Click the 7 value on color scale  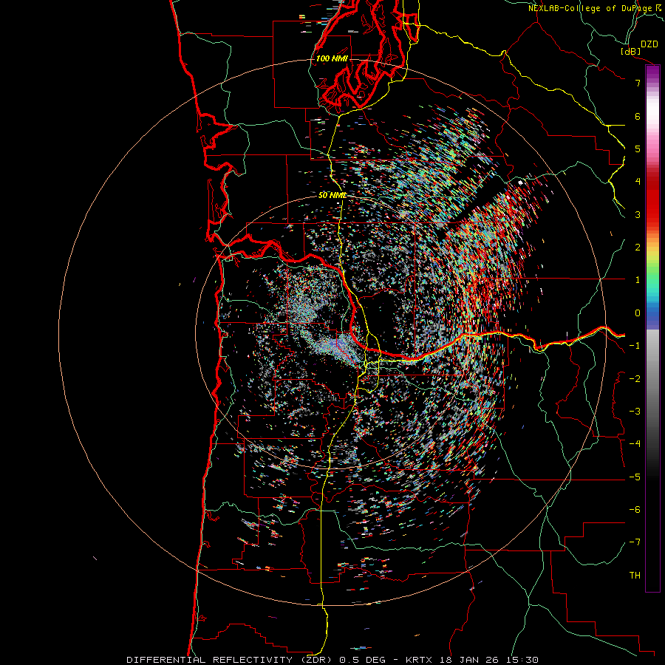[638, 83]
